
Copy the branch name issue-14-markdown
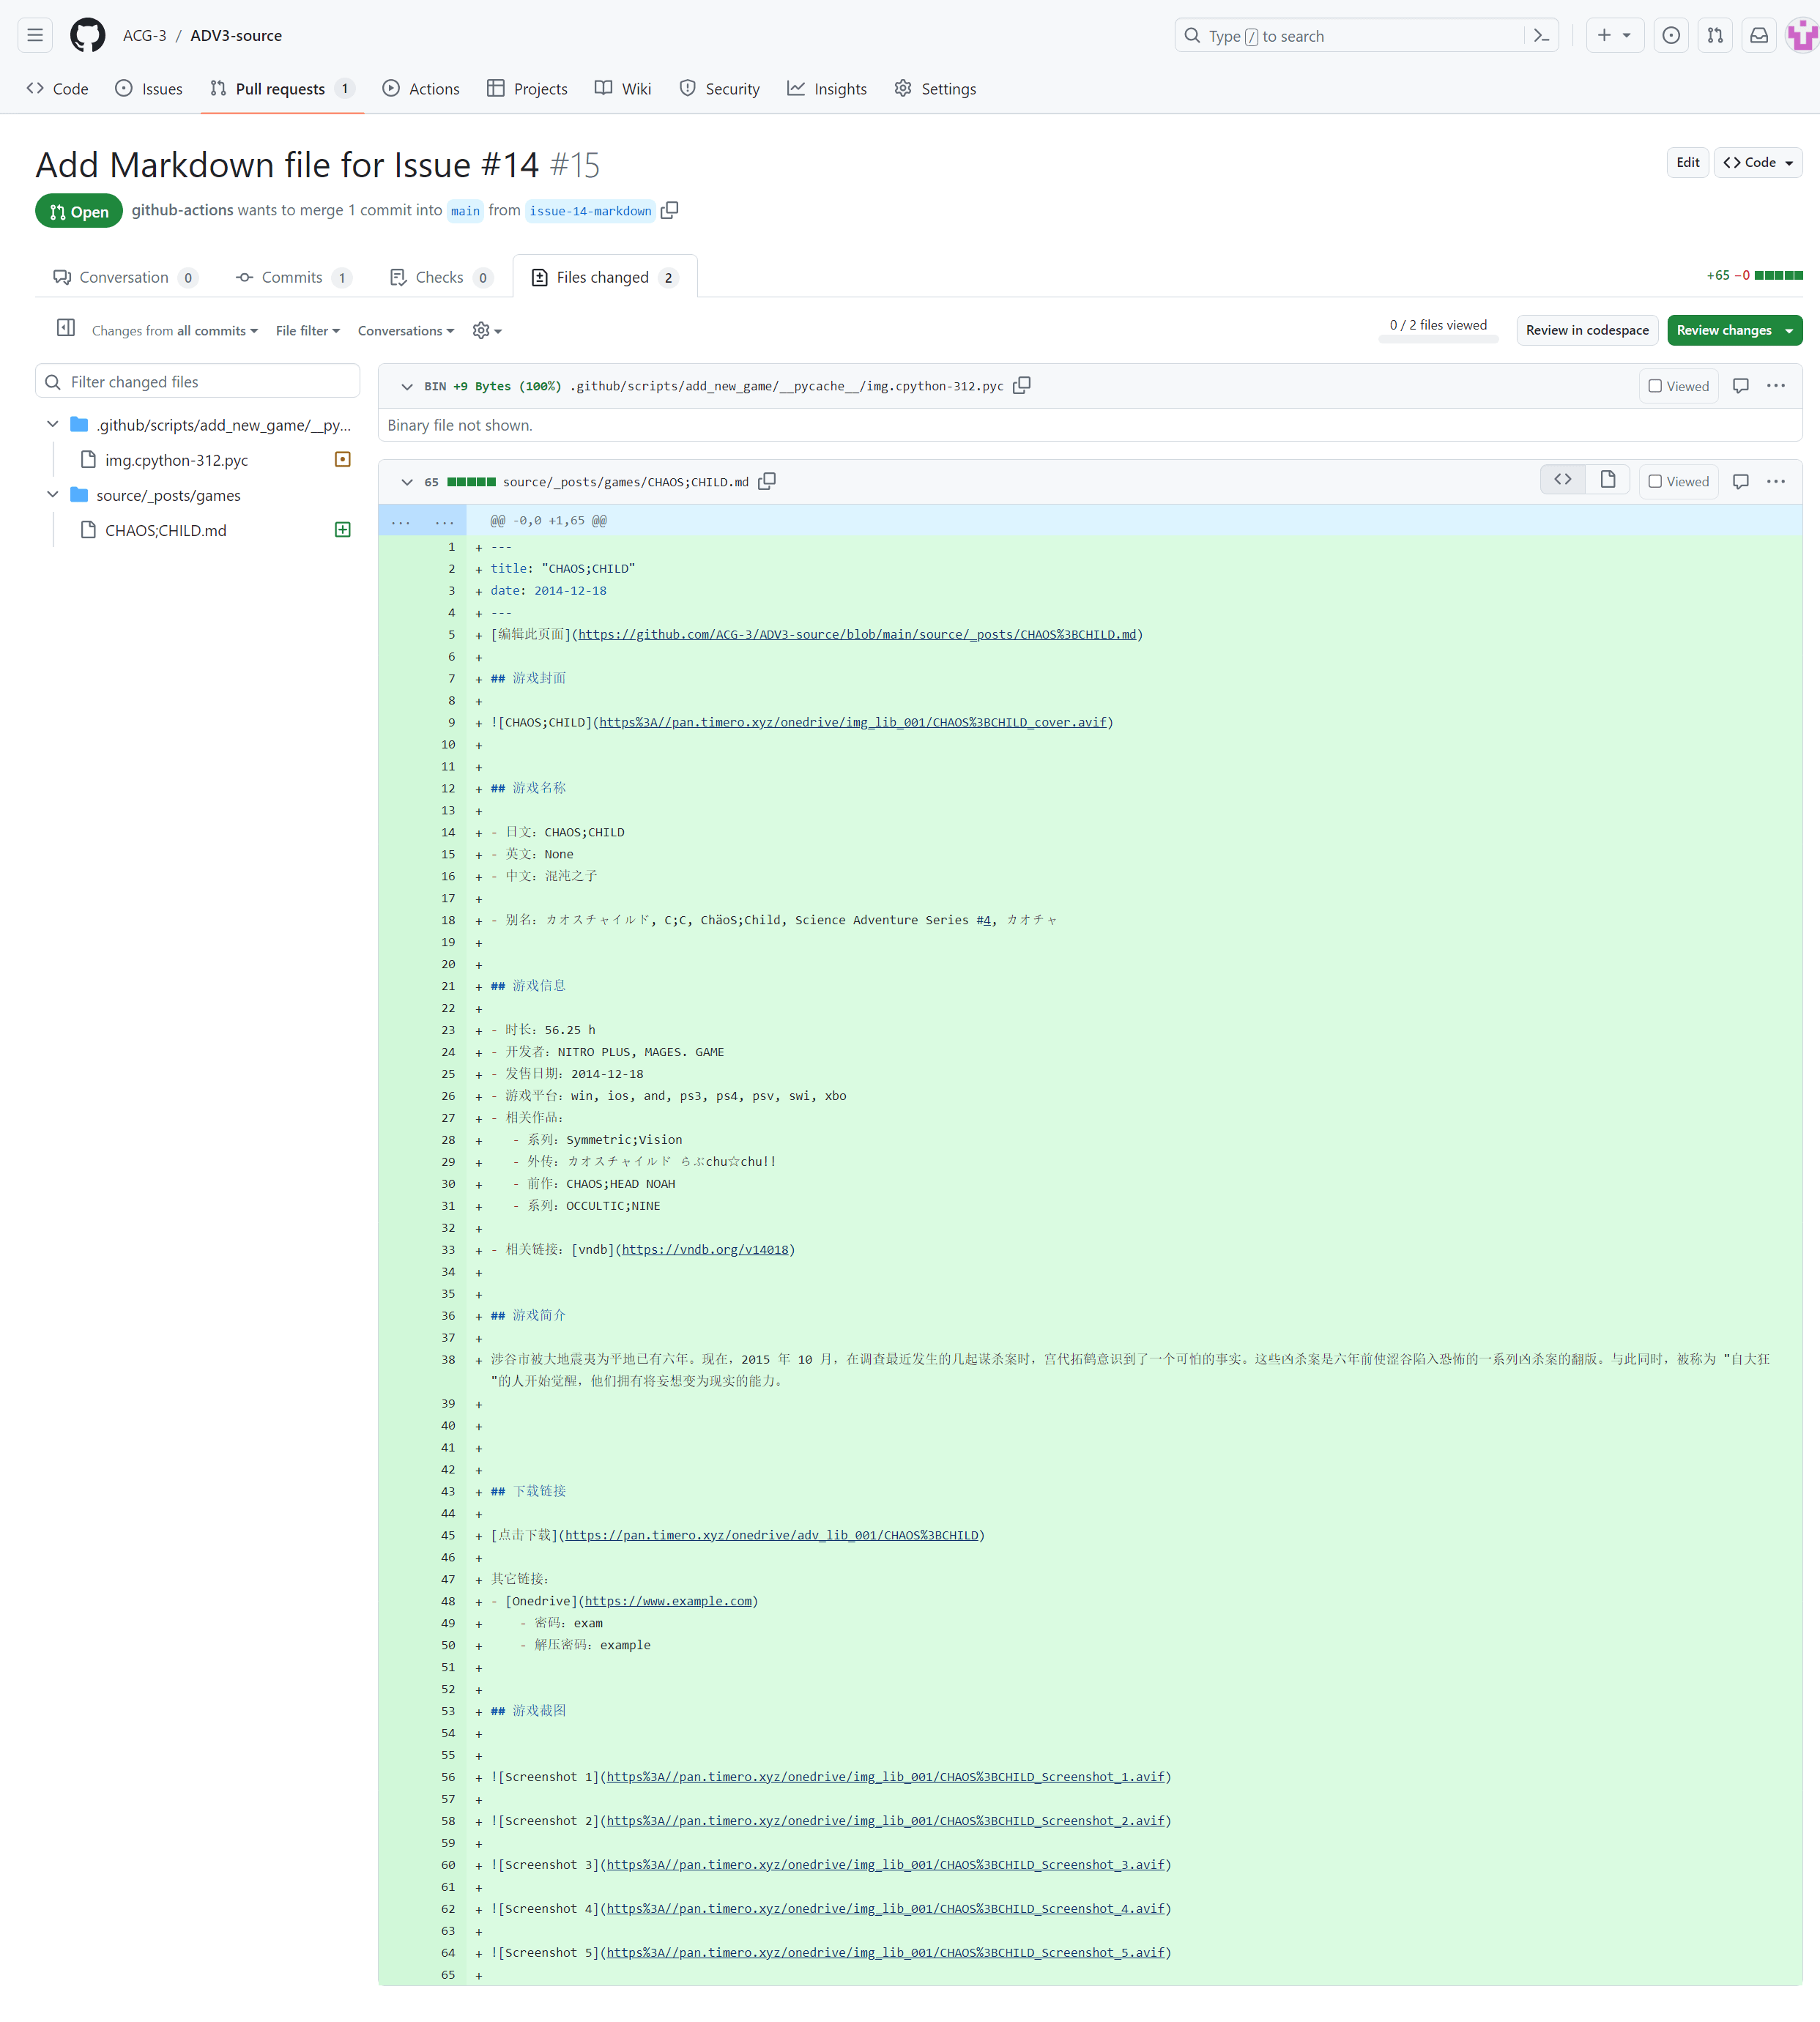click(670, 210)
